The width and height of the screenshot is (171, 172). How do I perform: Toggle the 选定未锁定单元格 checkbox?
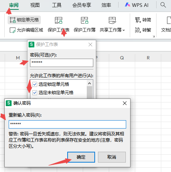tap(35, 93)
